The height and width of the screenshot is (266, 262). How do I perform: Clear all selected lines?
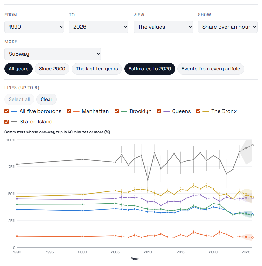[x=47, y=99]
